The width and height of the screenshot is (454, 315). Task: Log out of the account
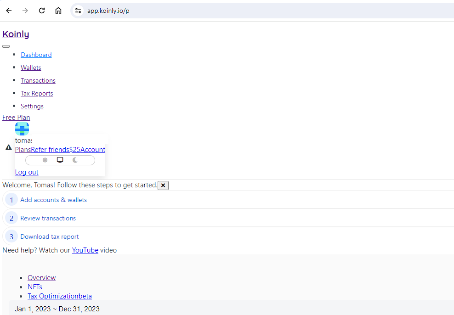click(27, 172)
